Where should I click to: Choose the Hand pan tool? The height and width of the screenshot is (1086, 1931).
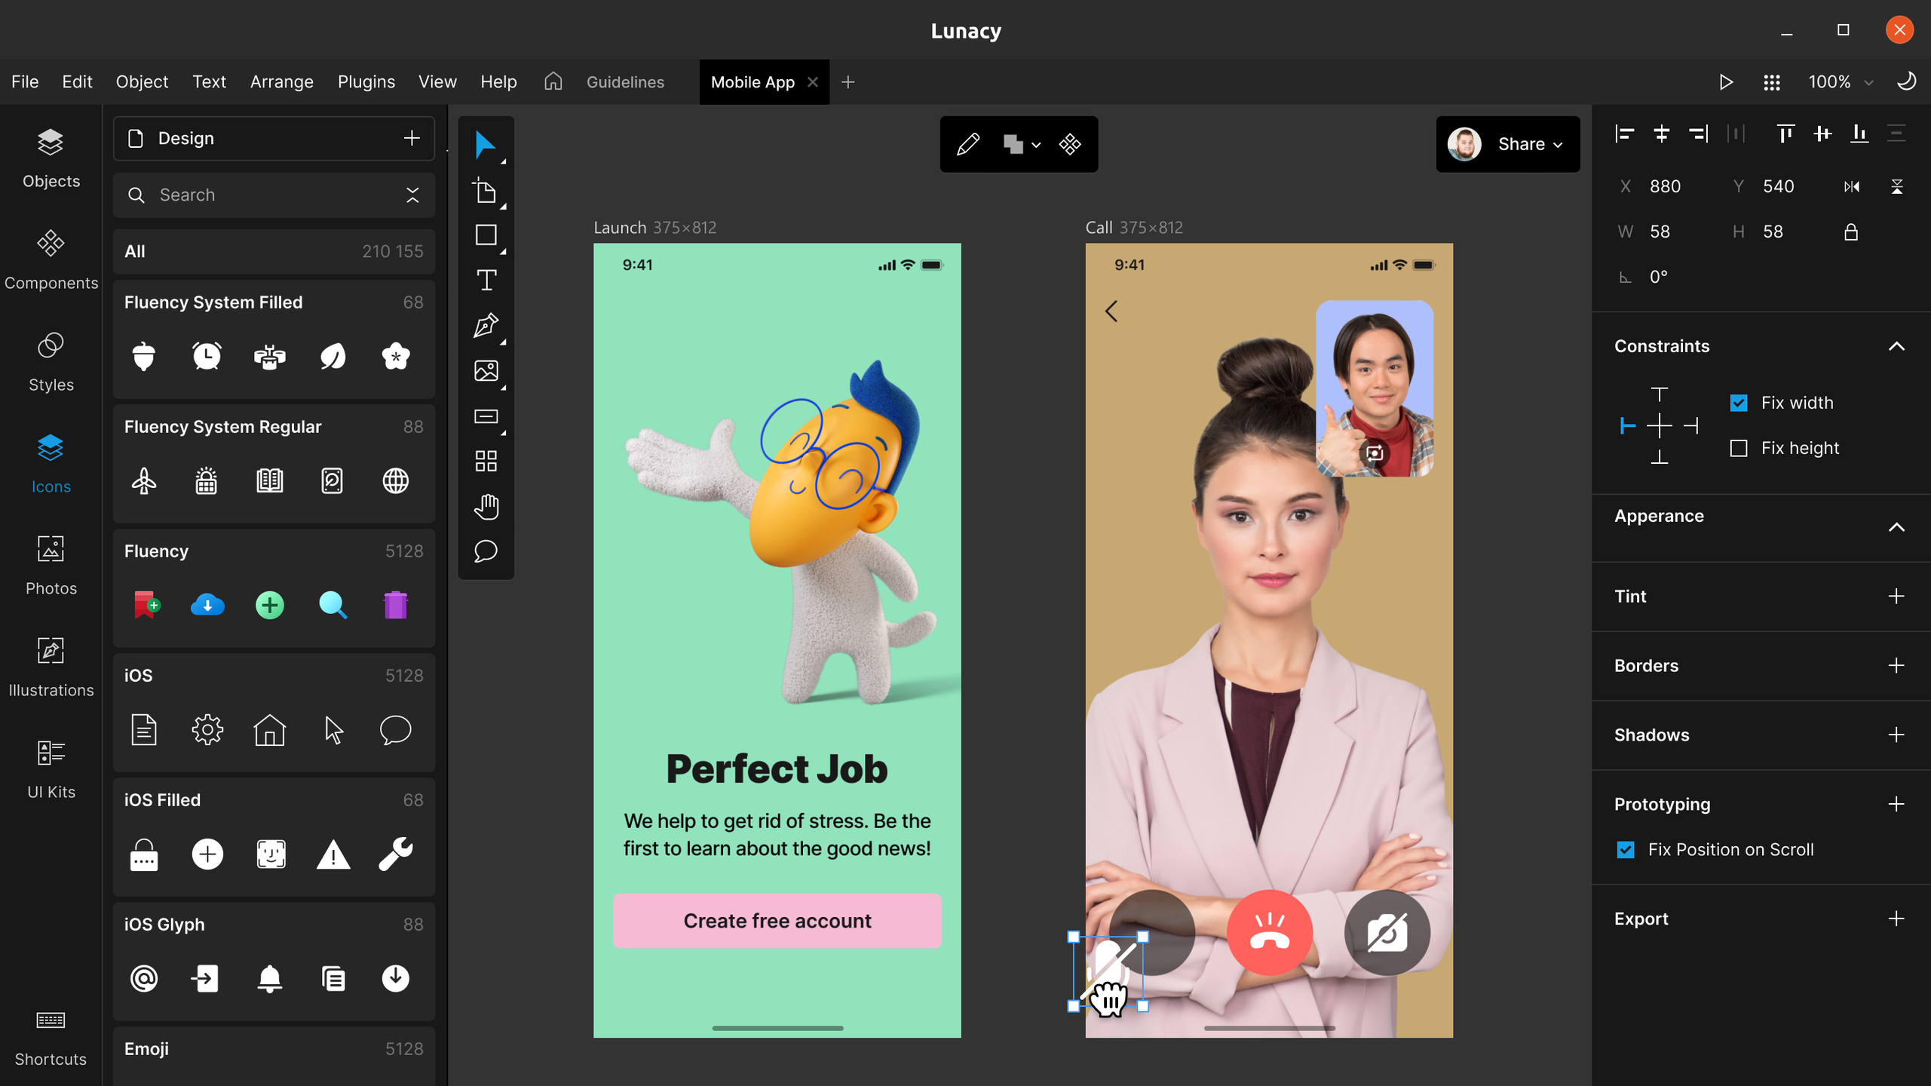coord(486,507)
